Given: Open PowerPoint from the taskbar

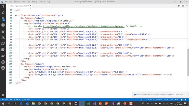Looking at the screenshot, I should [125, 103].
